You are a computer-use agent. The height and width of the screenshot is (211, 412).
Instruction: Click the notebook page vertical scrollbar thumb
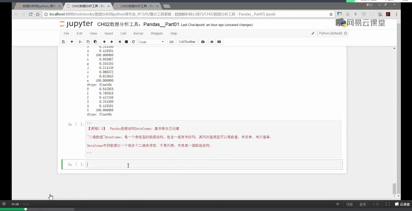(x=394, y=189)
